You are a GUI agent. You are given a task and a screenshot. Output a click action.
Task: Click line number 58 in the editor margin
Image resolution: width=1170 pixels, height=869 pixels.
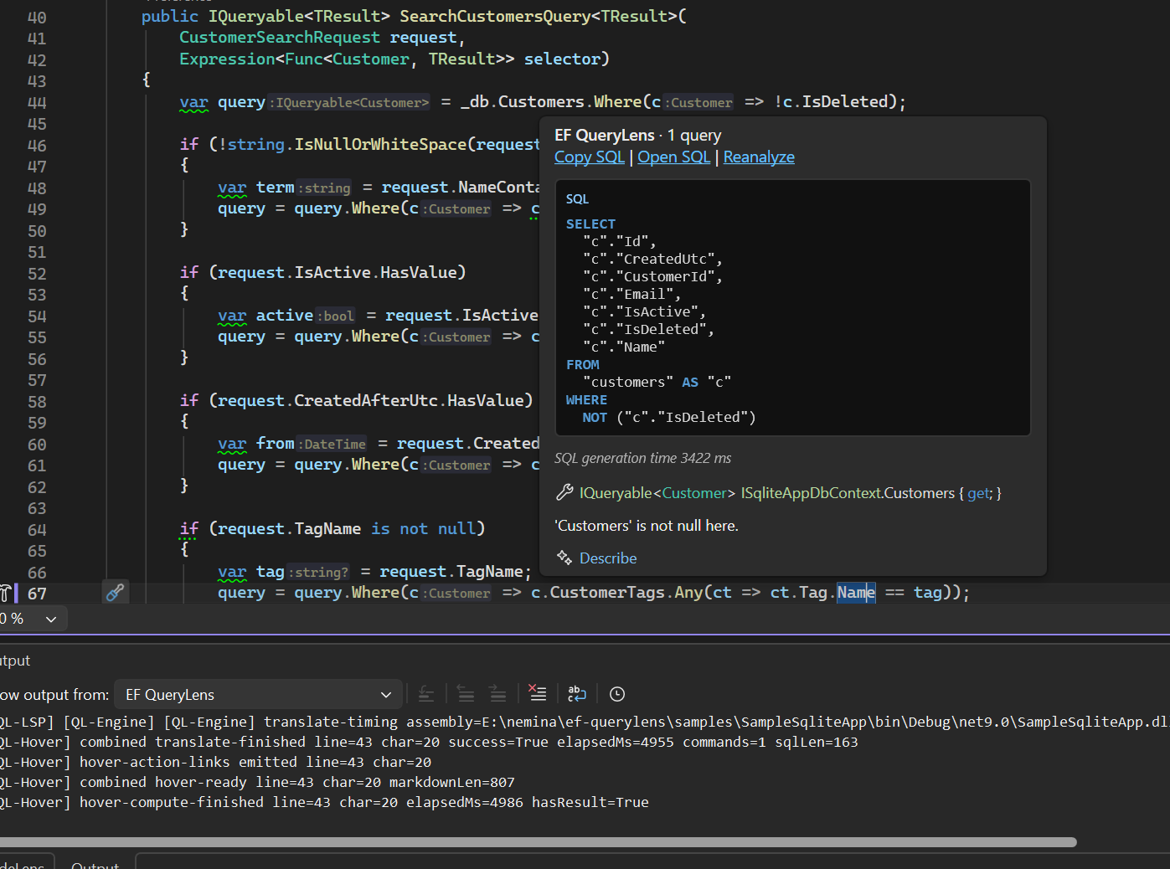(37, 401)
